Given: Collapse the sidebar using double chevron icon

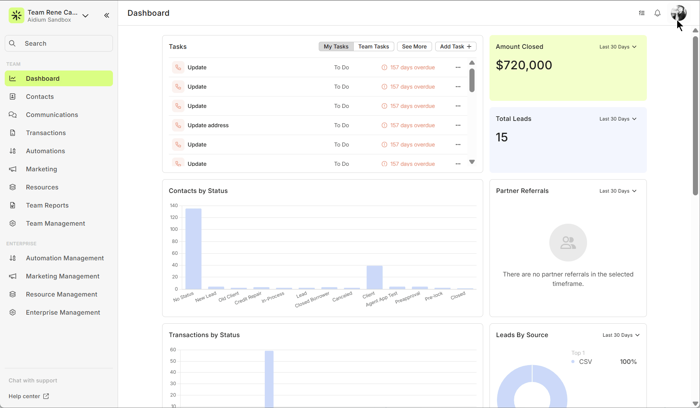Looking at the screenshot, I should click(107, 15).
